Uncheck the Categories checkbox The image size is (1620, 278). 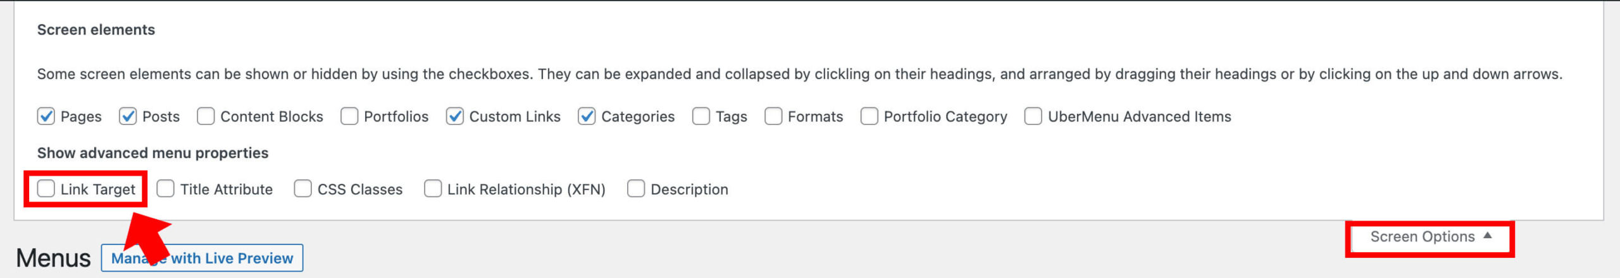click(587, 116)
